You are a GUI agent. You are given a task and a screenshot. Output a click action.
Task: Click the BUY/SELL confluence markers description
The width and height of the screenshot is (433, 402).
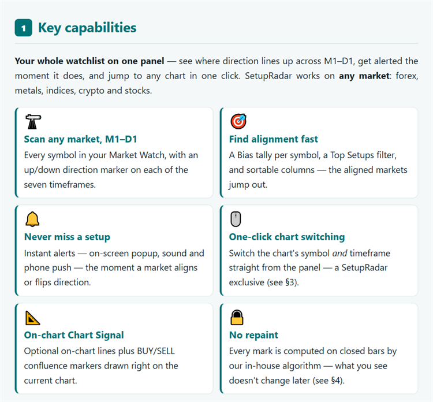point(101,366)
